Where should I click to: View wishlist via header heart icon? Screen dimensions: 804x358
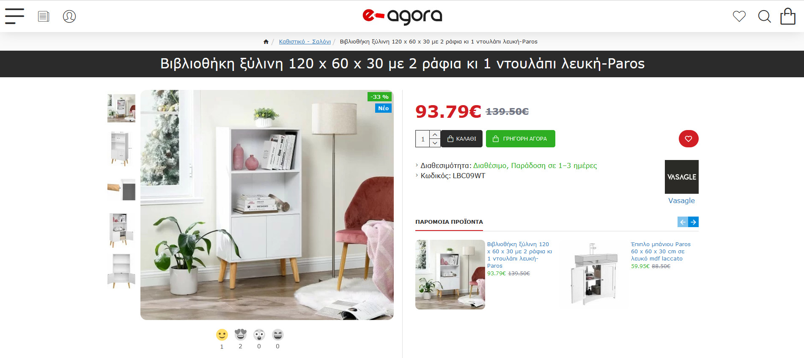(x=739, y=16)
